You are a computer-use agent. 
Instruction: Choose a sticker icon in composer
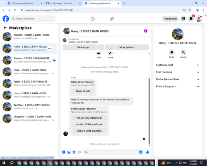[74, 152]
